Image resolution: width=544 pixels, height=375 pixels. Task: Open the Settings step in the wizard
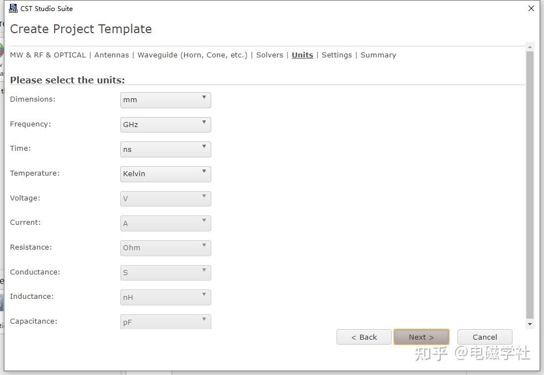click(337, 55)
